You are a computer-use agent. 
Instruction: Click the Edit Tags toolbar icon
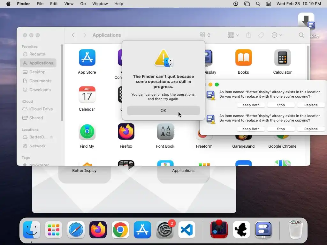coord(261,35)
